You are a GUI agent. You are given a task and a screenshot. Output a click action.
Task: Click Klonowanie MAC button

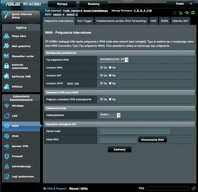tap(152, 140)
